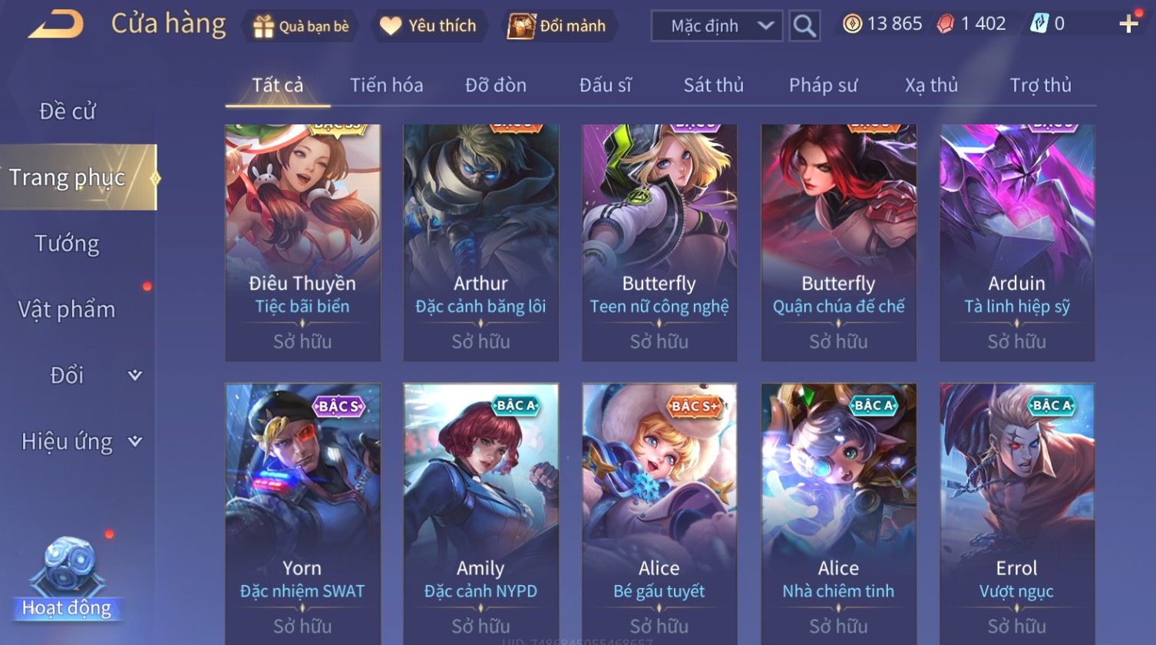Viewport: 1156px width, 645px height.
Task: Select Arduin Tà linh hiệp sỹ skin
Action: (x=1017, y=243)
